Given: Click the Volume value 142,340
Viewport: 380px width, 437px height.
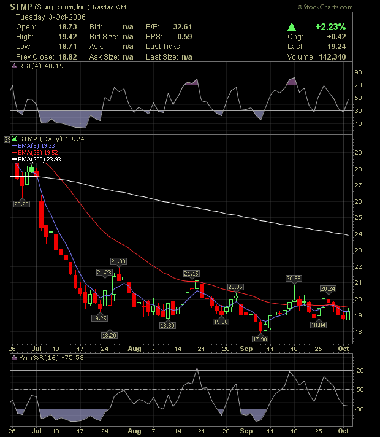Looking at the screenshot, I should tap(332, 57).
